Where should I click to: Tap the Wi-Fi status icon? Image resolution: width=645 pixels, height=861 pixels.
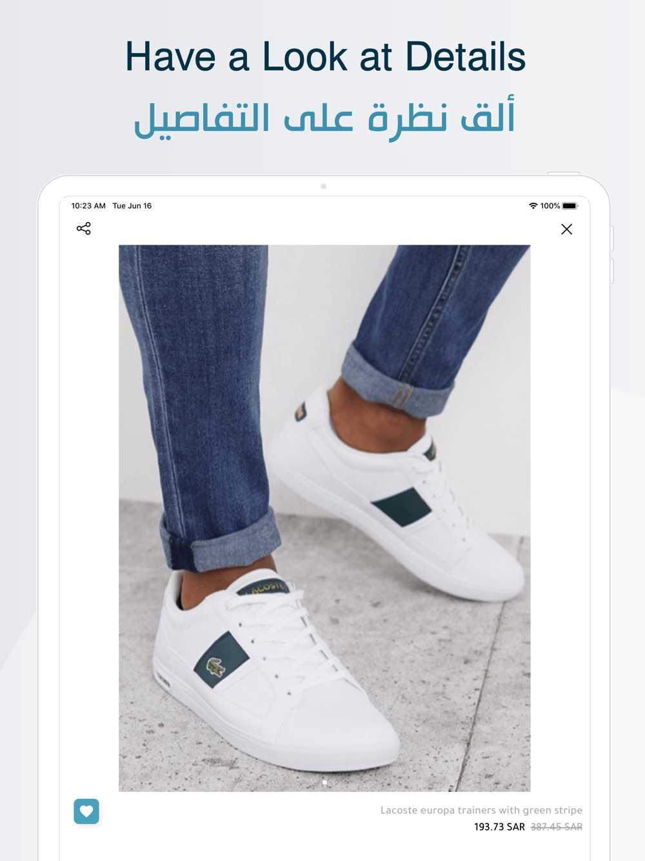pyautogui.click(x=533, y=206)
